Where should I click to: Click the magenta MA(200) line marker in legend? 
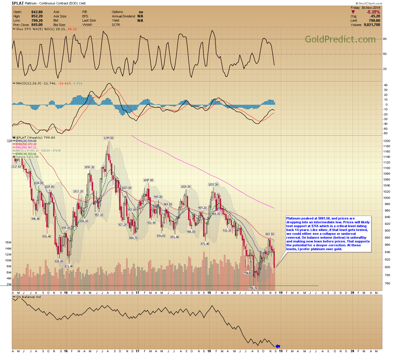14,147
